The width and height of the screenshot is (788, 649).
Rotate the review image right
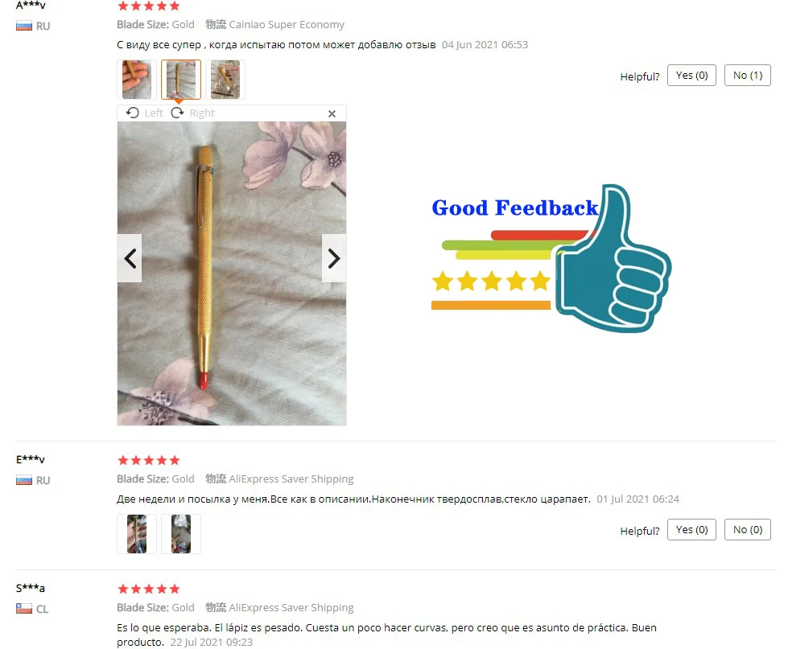tap(192, 113)
